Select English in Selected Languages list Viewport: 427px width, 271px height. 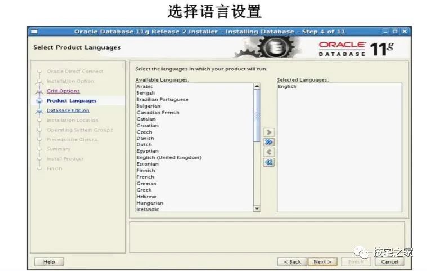(x=339, y=86)
